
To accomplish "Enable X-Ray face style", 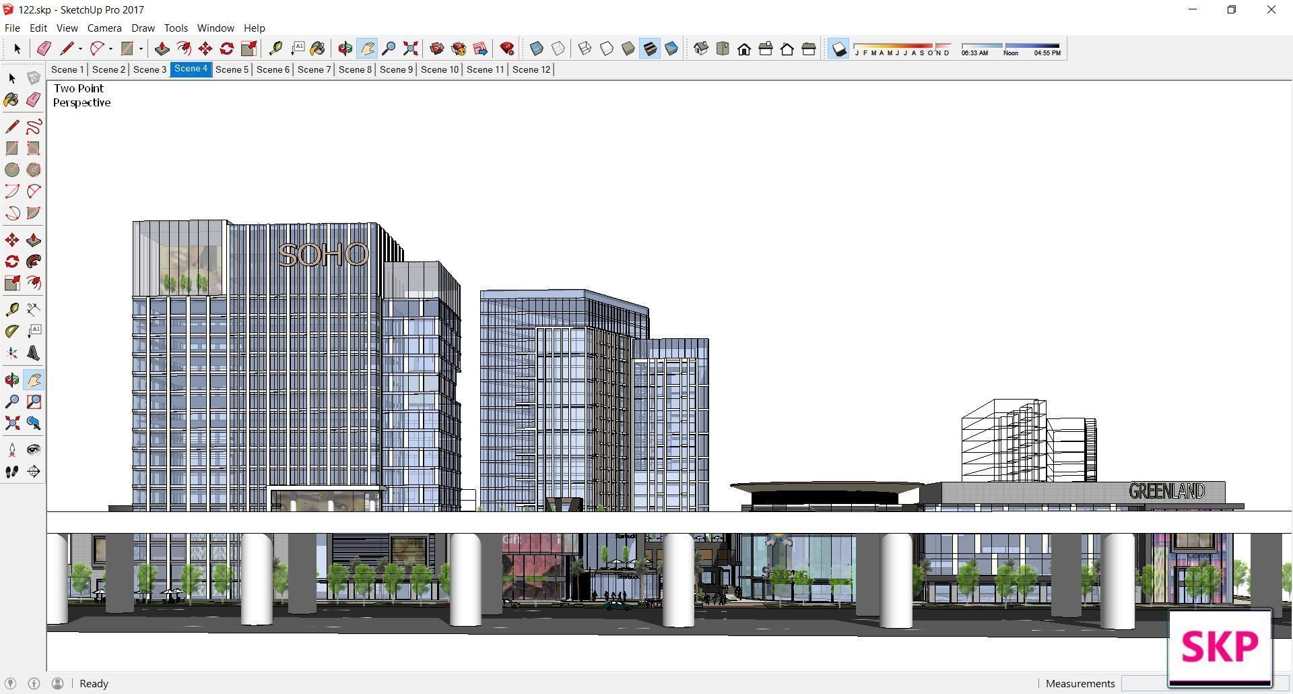I will 537,49.
